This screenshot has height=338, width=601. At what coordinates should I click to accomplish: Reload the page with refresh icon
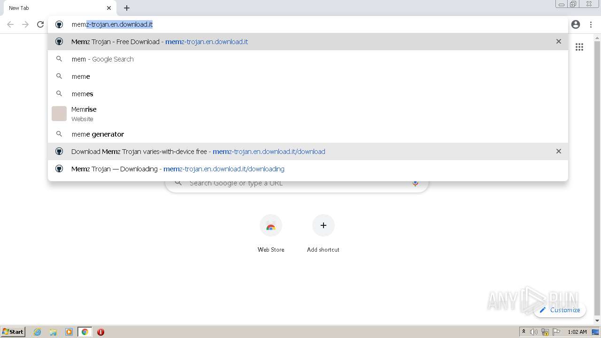pos(40,24)
